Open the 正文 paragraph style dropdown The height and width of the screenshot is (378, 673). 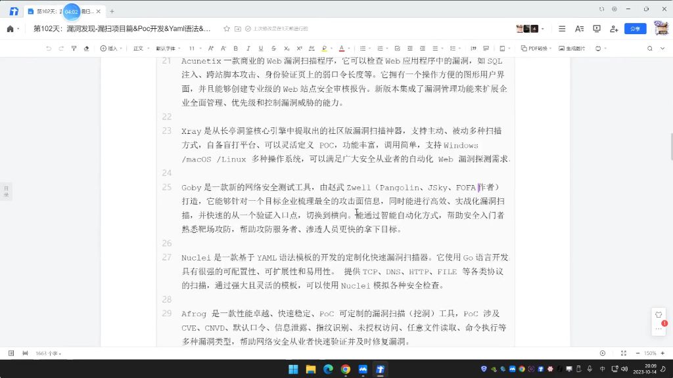(141, 49)
